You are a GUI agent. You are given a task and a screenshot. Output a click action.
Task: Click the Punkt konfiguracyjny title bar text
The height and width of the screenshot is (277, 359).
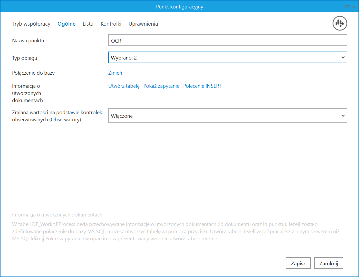pos(179,7)
